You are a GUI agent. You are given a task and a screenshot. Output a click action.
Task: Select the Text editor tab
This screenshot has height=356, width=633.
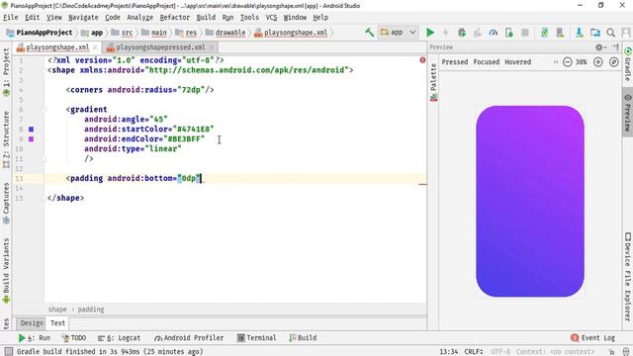point(57,323)
